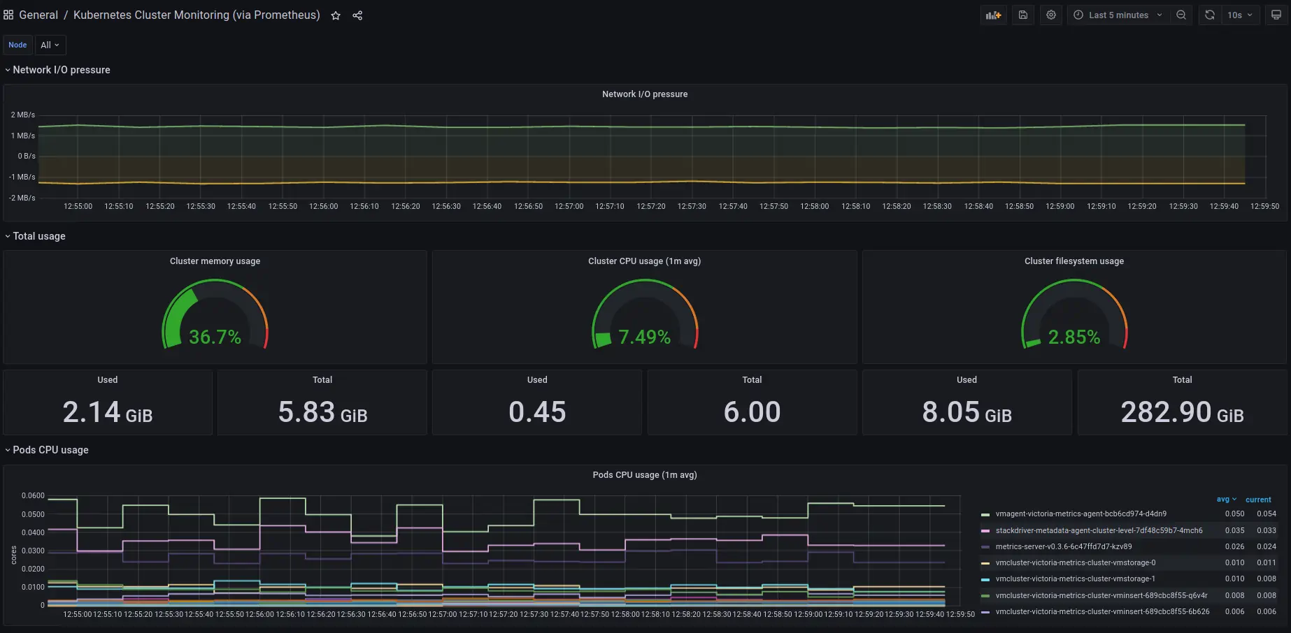Star the Kubernetes Cluster Monitoring dashboard

tap(336, 15)
